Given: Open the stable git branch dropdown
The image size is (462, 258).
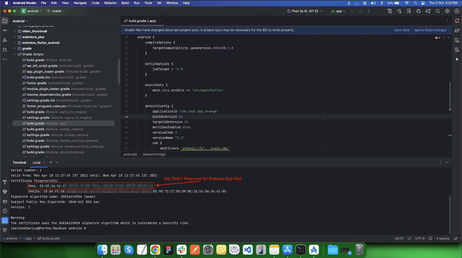Looking at the screenshot, I should tap(56, 11).
